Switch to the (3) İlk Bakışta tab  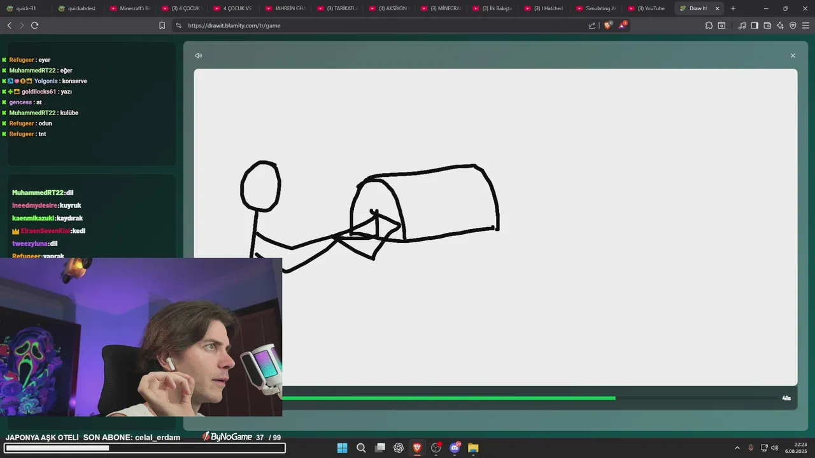492,8
